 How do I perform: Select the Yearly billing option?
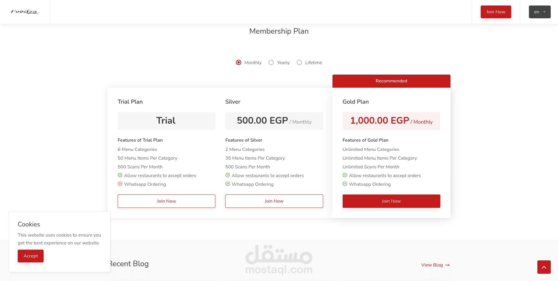click(x=271, y=62)
